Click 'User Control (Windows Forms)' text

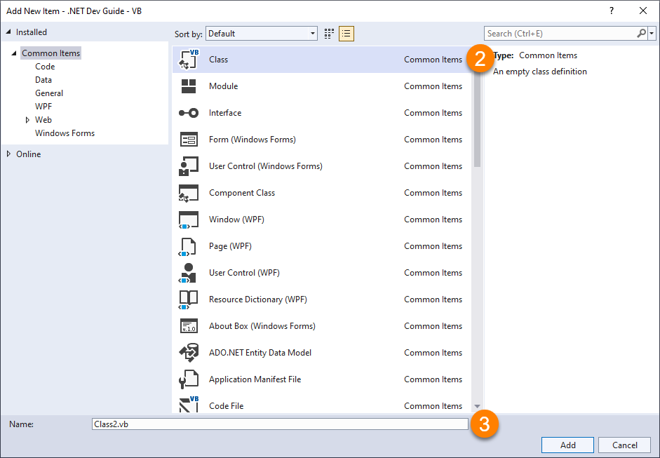[x=266, y=166]
